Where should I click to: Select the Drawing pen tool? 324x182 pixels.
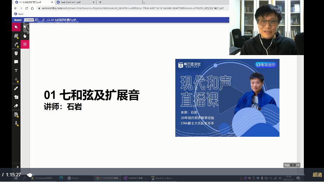tap(16, 88)
